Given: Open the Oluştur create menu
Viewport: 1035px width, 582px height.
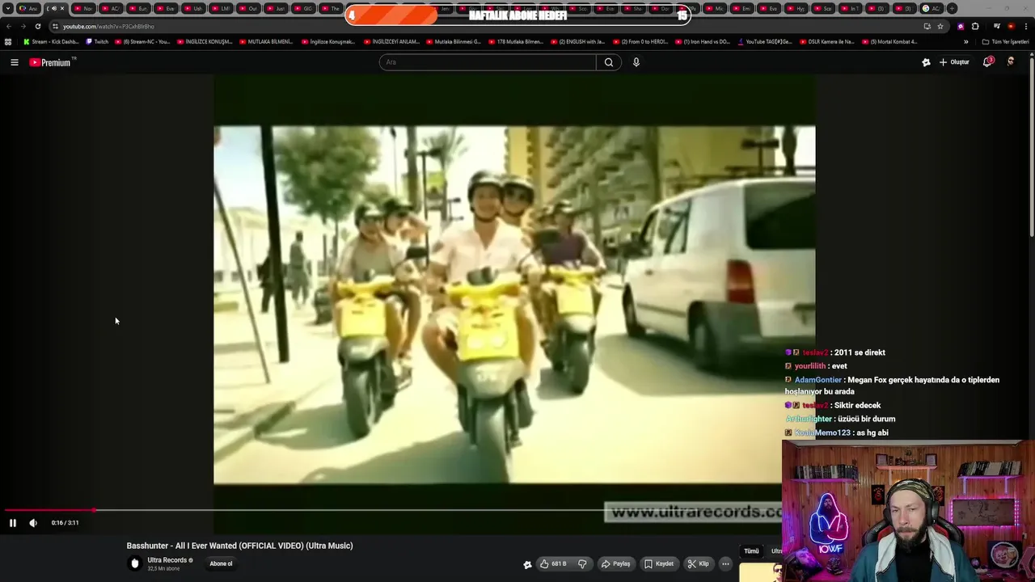Looking at the screenshot, I should point(954,62).
